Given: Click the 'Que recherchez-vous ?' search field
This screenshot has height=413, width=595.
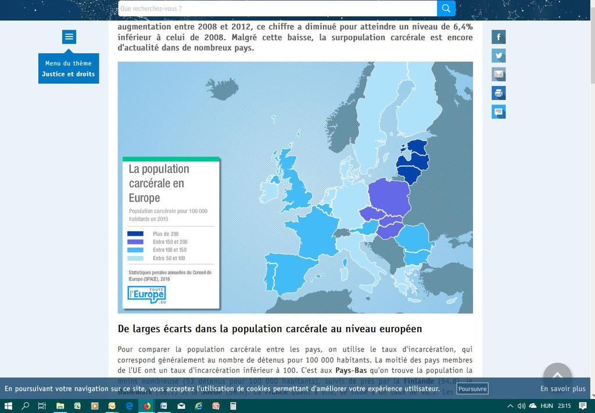Looking at the screenshot, I should (277, 8).
